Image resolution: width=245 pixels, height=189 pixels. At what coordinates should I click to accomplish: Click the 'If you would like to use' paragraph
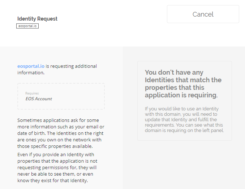click(184, 119)
